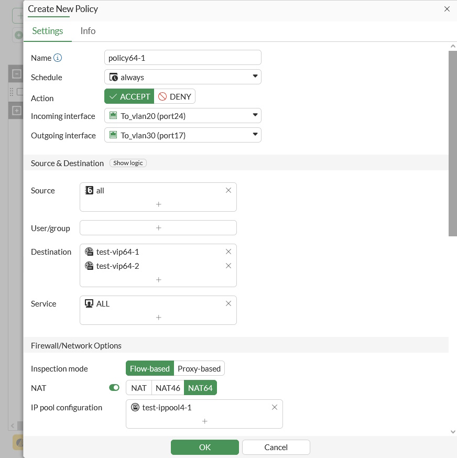Expand the Outgoing interface dropdown
The image size is (457, 458).
(182, 135)
